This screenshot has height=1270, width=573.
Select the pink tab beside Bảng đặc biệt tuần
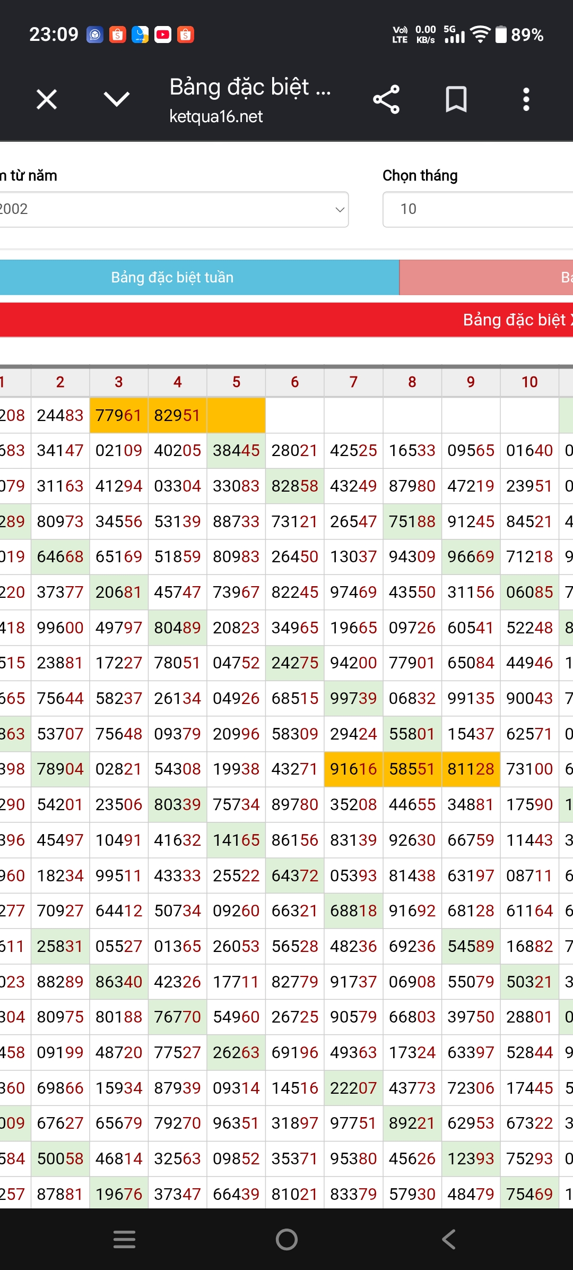tap(486, 277)
